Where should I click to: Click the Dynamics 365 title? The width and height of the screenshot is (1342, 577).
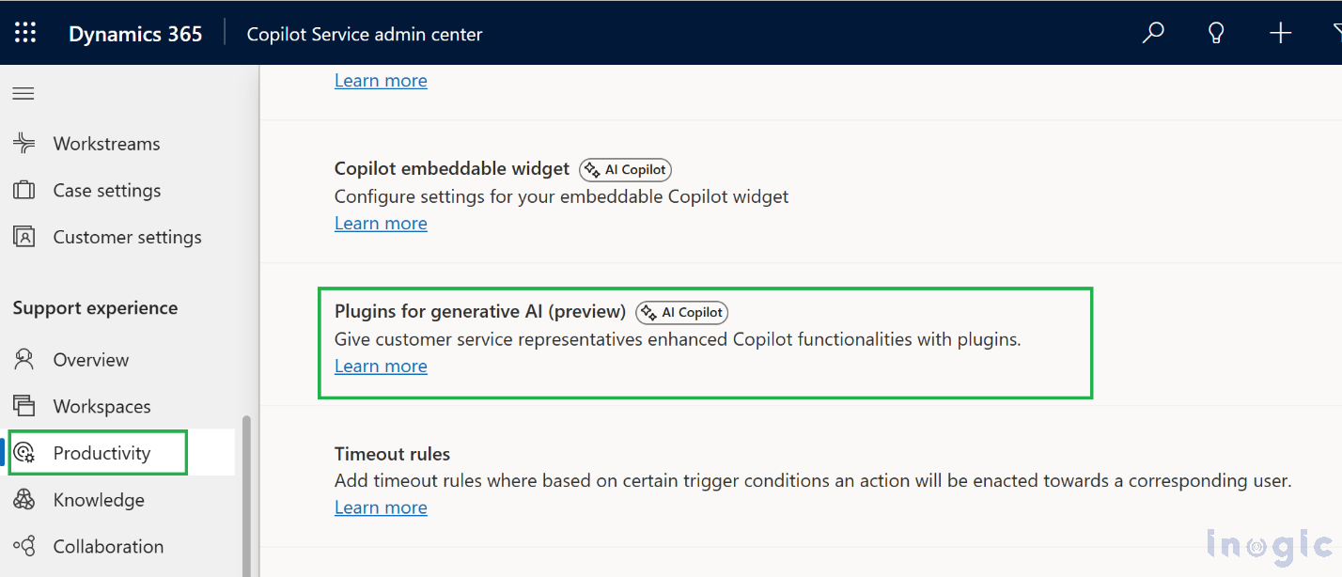(135, 34)
